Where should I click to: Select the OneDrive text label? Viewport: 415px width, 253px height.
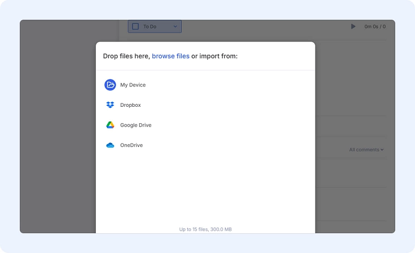click(x=132, y=145)
